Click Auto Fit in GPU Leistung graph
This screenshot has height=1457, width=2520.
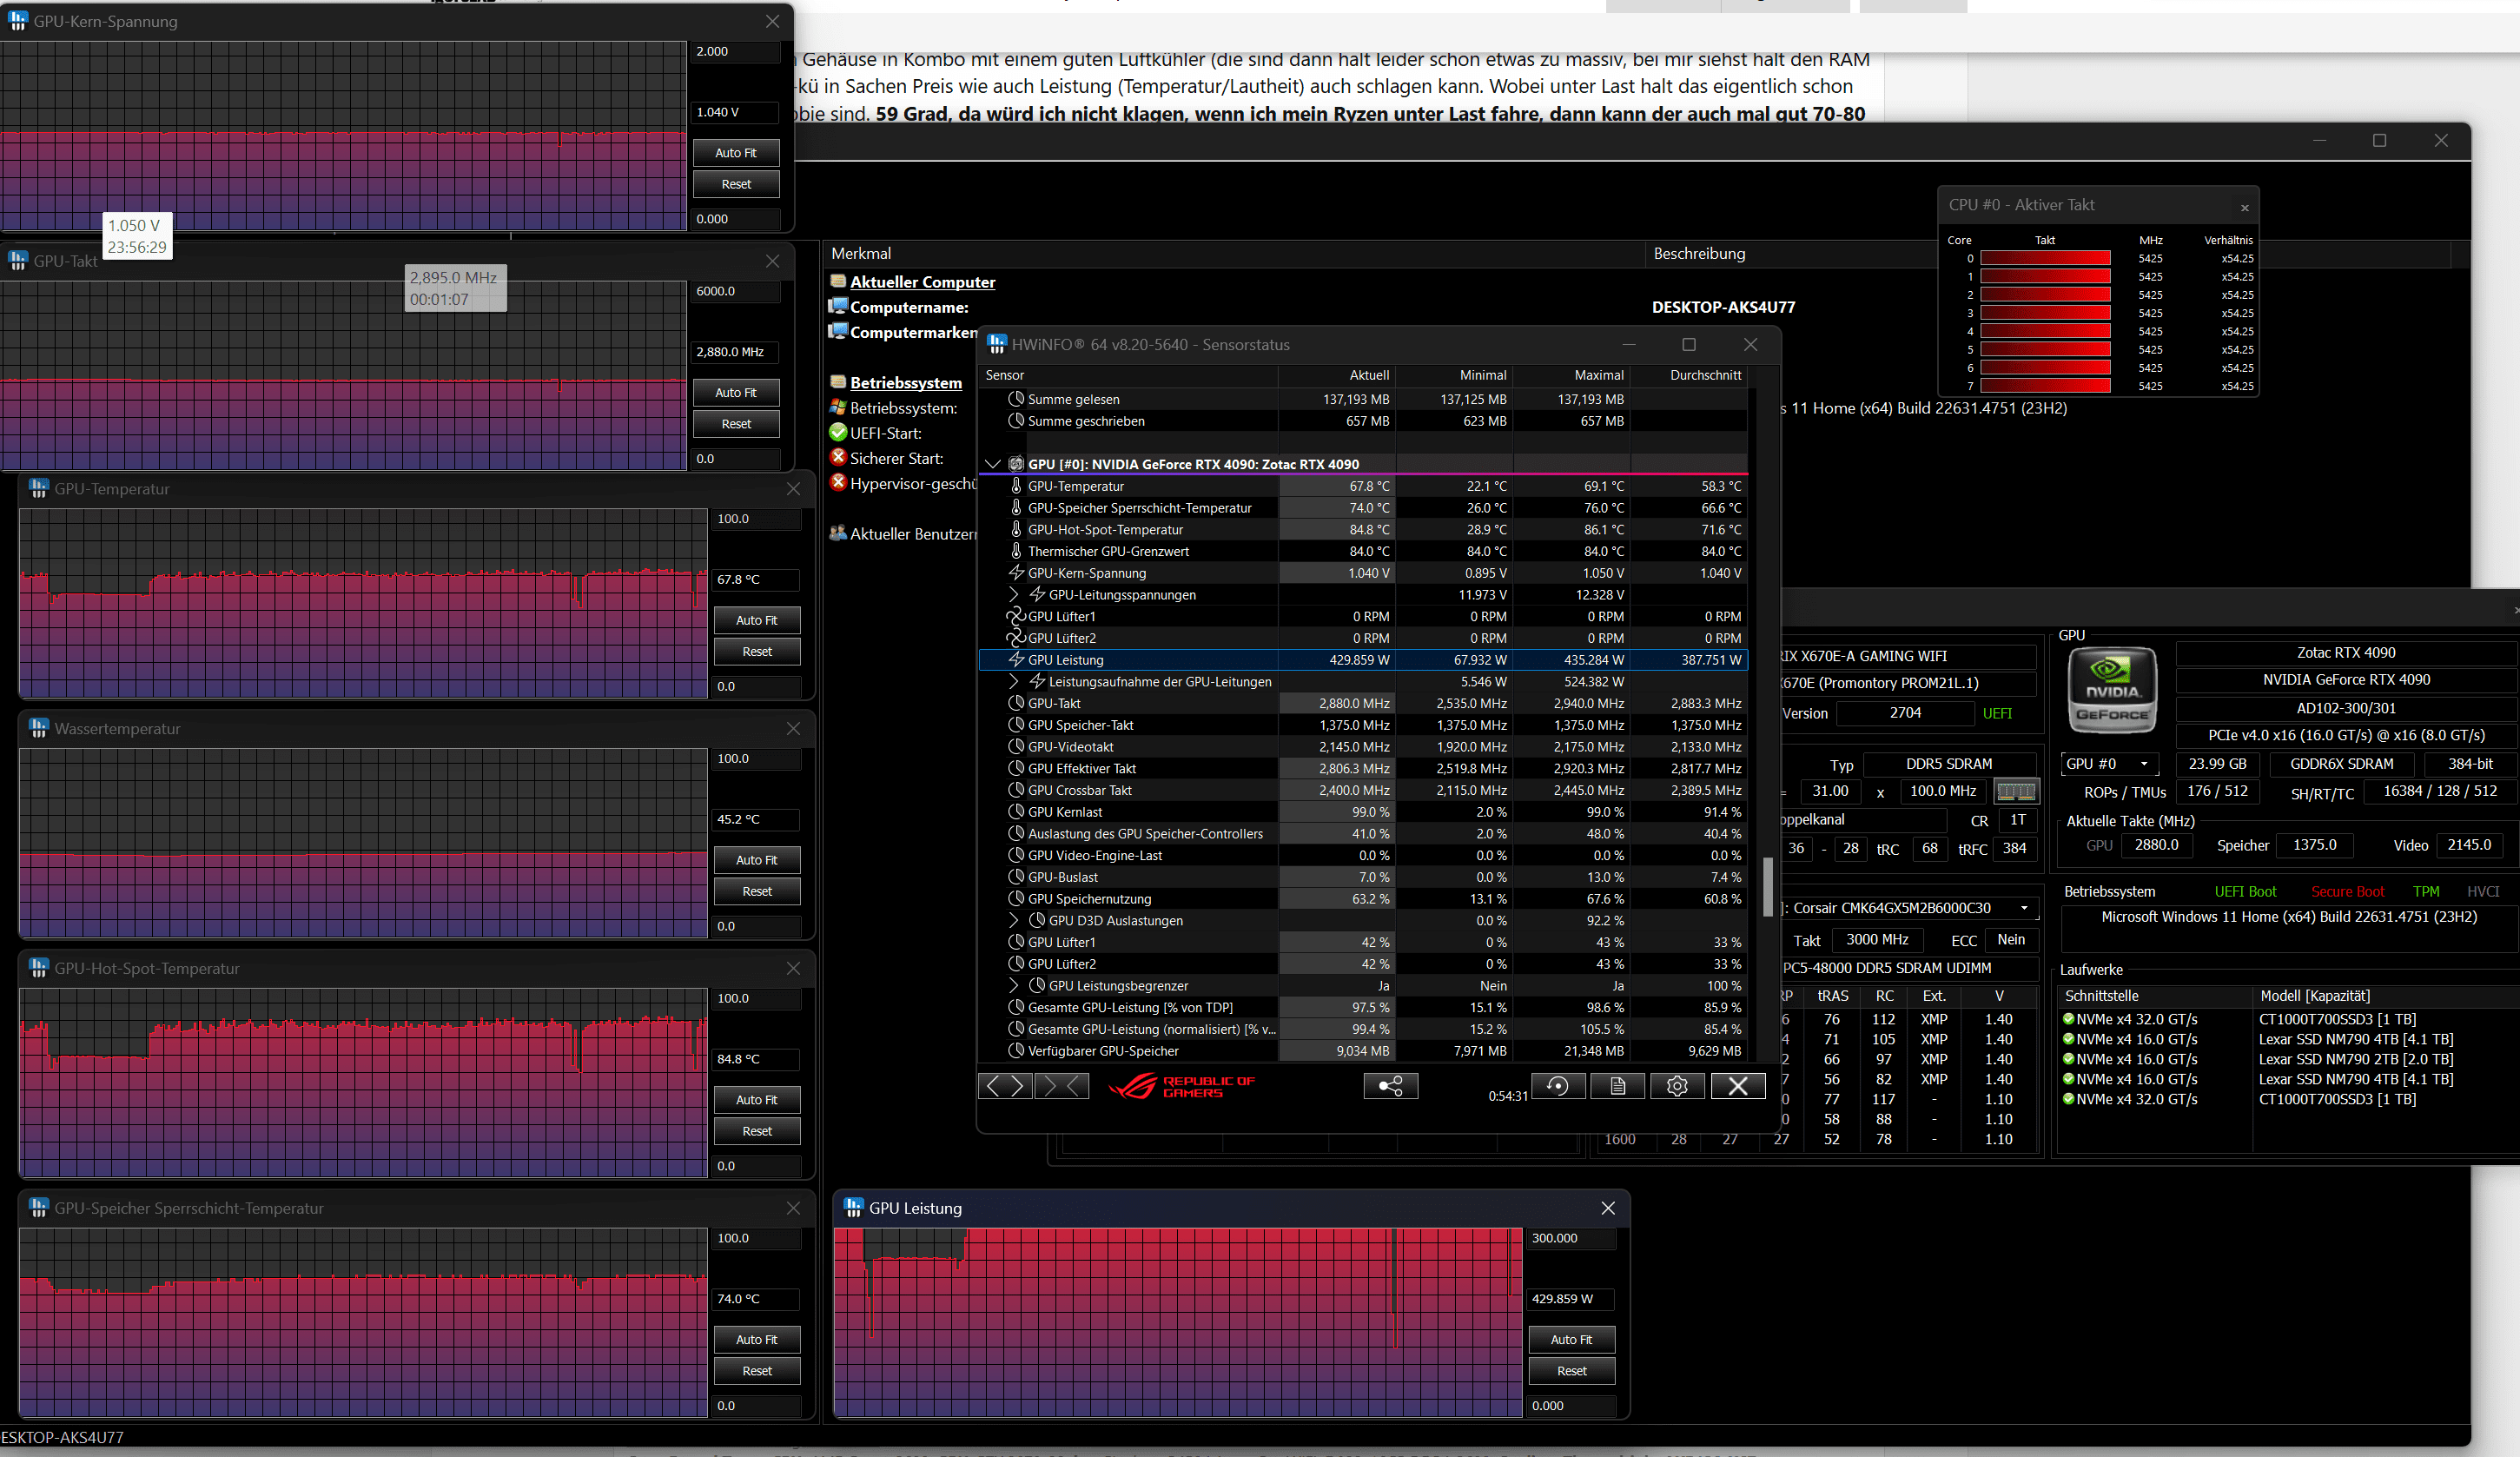click(x=1571, y=1339)
